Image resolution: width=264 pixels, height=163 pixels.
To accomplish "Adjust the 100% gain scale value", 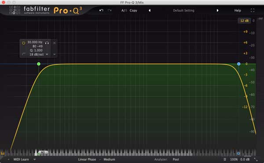I will click(234, 159).
